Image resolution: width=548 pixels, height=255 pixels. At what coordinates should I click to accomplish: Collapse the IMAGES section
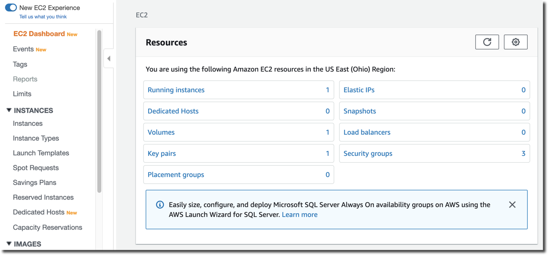pos(9,244)
